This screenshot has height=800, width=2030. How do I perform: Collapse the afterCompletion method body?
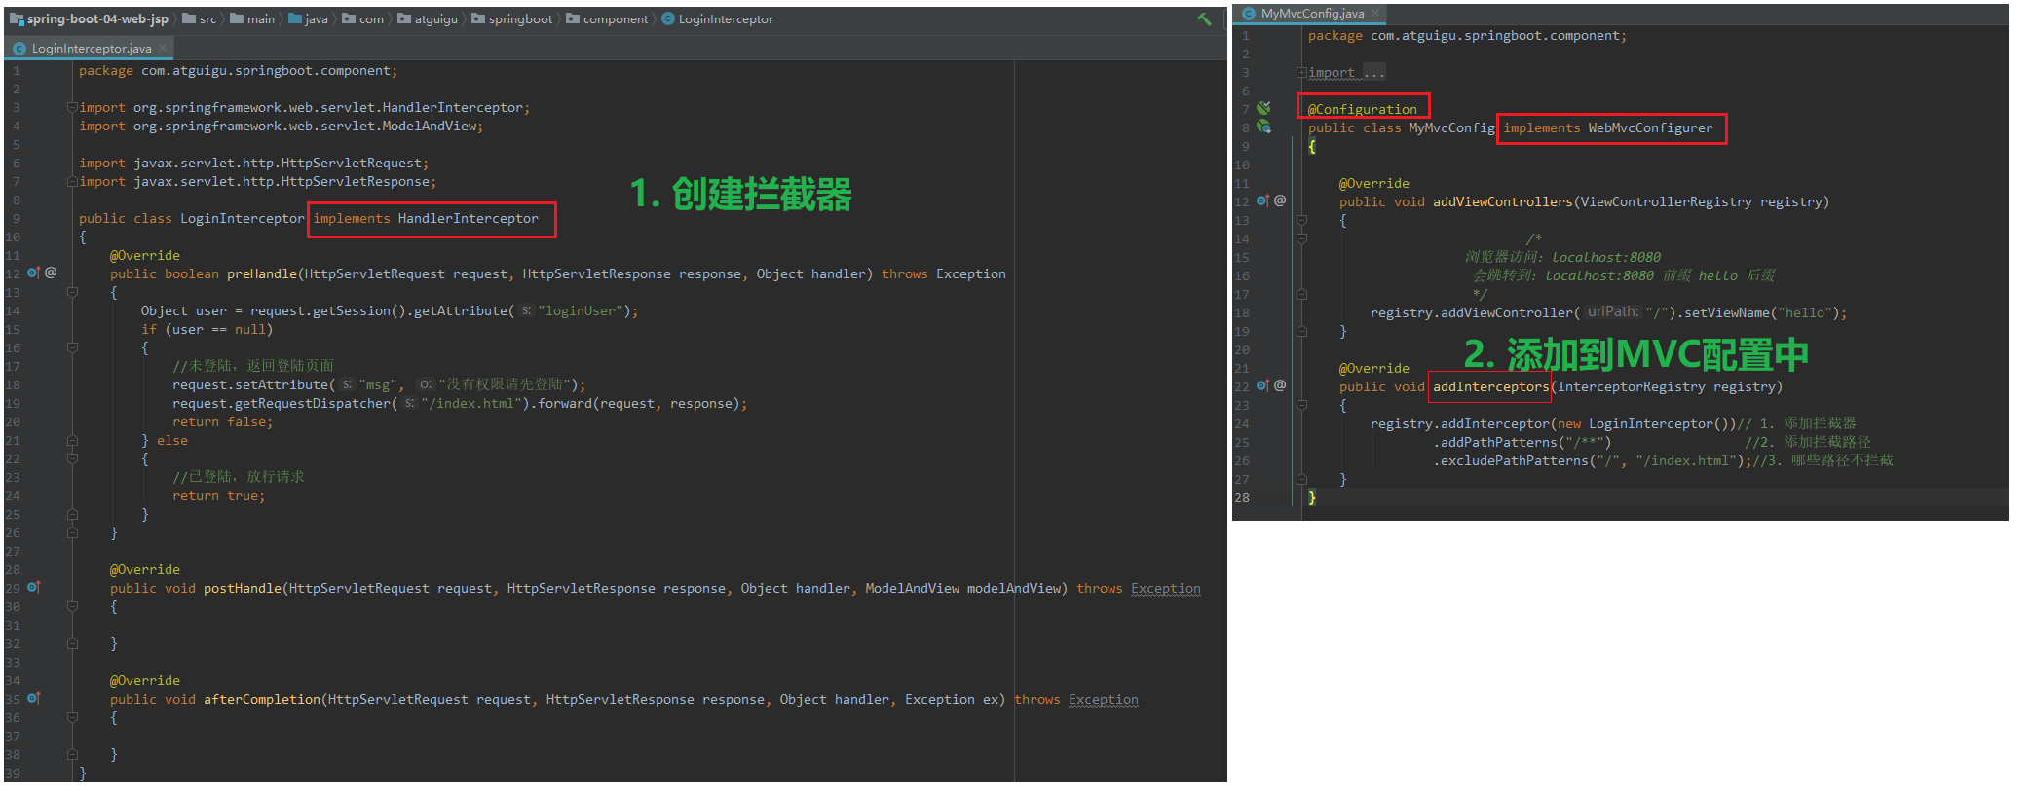pyautogui.click(x=72, y=717)
